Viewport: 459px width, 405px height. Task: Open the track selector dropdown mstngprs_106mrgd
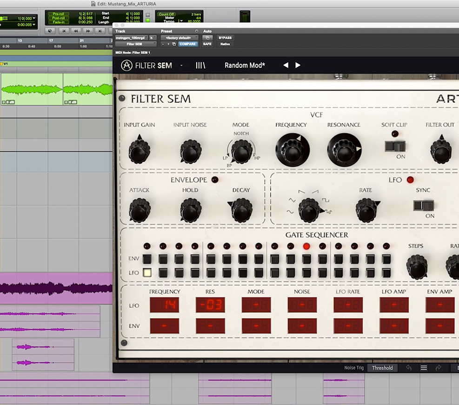pyautogui.click(x=132, y=38)
